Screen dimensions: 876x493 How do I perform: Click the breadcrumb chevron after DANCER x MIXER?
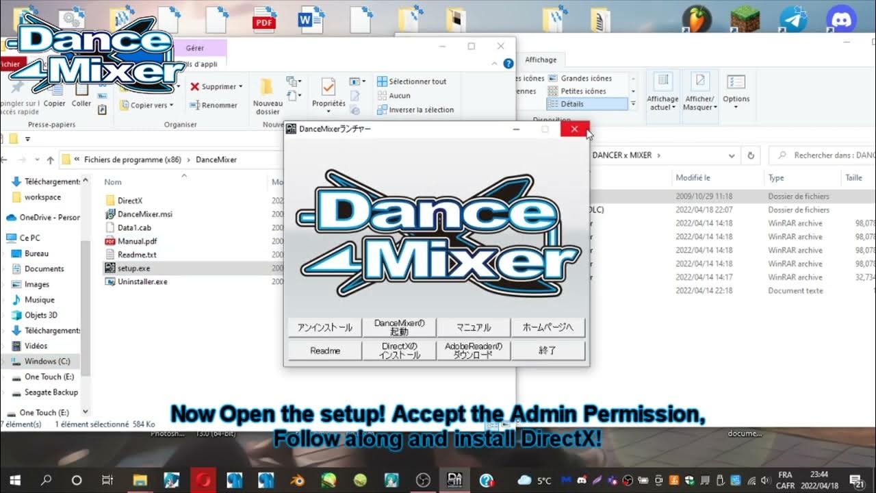click(659, 155)
